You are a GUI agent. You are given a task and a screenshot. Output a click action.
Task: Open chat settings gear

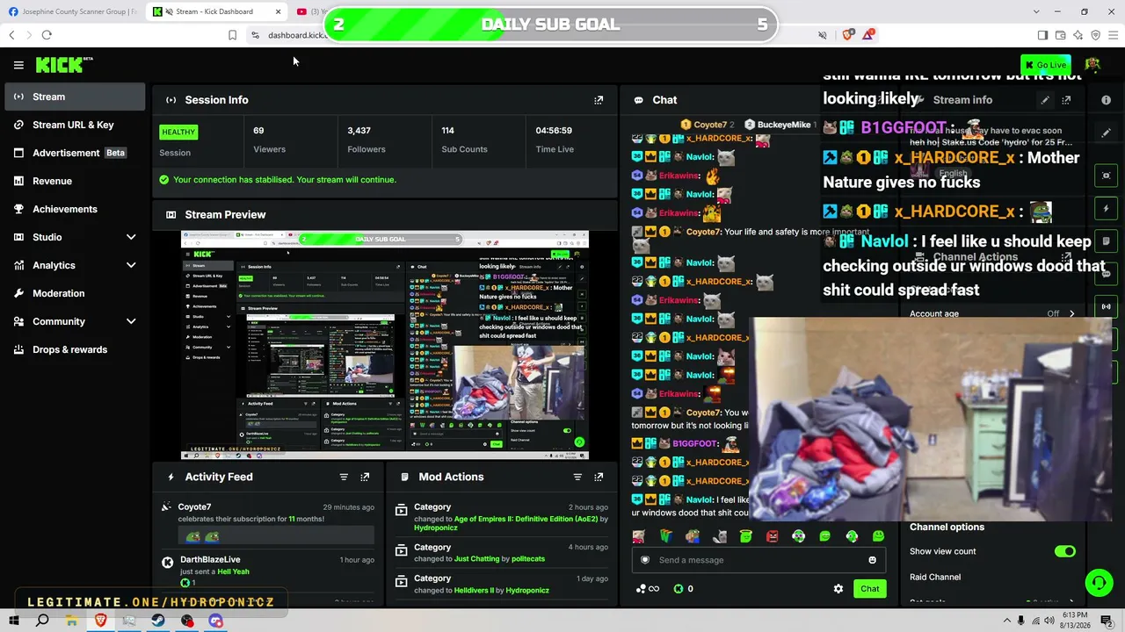838,589
